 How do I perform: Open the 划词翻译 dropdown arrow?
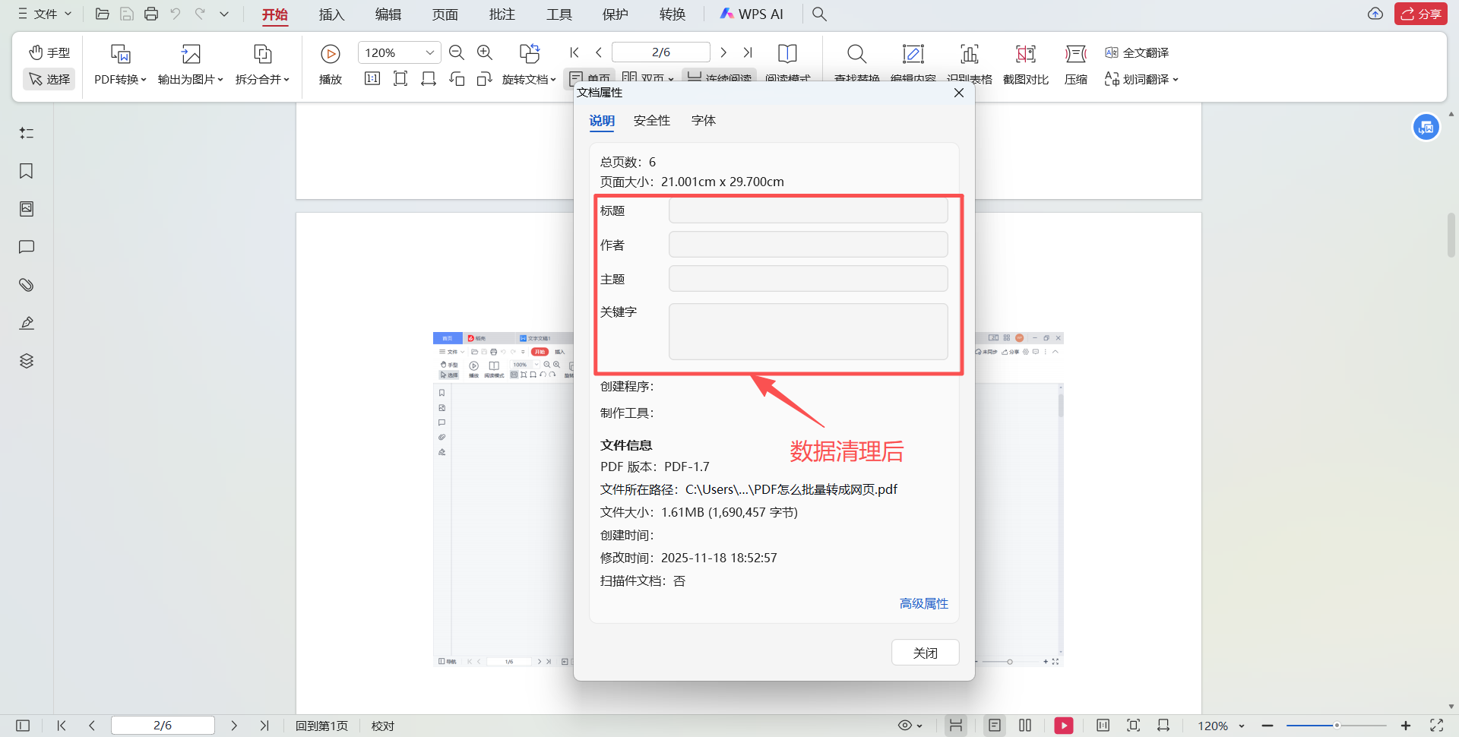coord(1176,79)
